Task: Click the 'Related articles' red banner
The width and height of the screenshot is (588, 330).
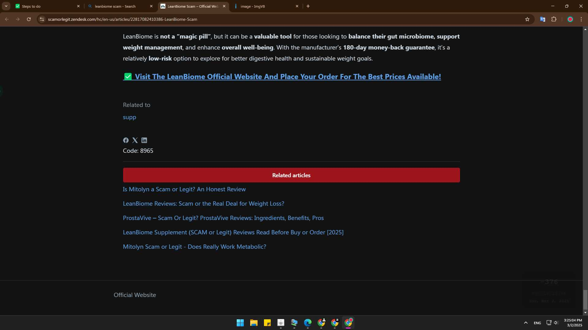Action: coord(291,175)
